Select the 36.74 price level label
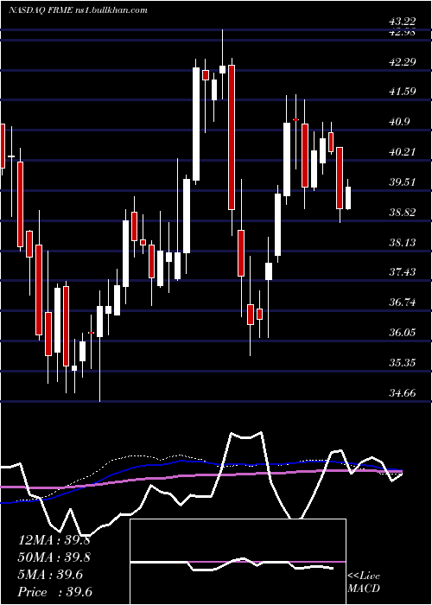This screenshot has height=605, width=432. point(402,302)
